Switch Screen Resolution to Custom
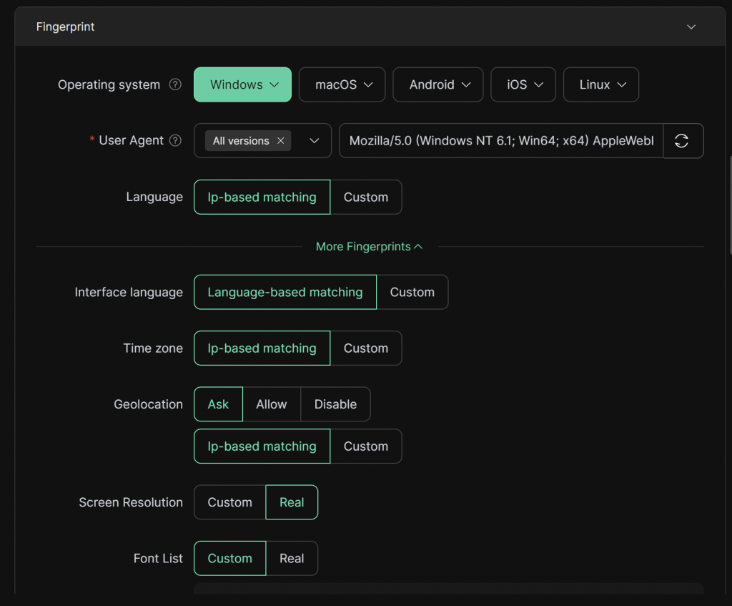This screenshot has width=732, height=606. (229, 502)
